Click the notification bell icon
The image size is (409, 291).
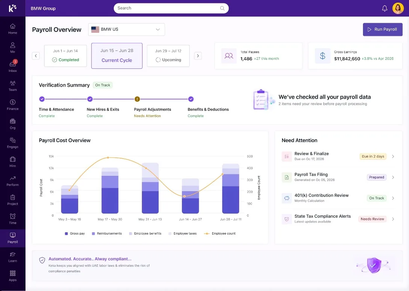pos(384,8)
